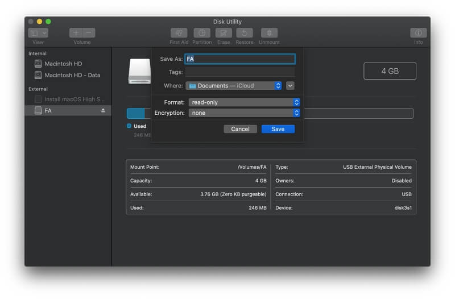
Task: Open the Encryption none dropdown
Action: click(x=245, y=113)
